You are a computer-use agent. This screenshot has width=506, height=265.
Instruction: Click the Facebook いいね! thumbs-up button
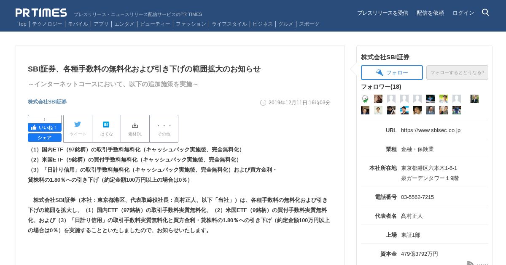(x=45, y=127)
